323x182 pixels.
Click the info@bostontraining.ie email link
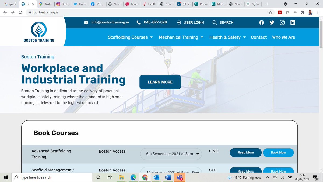click(110, 22)
